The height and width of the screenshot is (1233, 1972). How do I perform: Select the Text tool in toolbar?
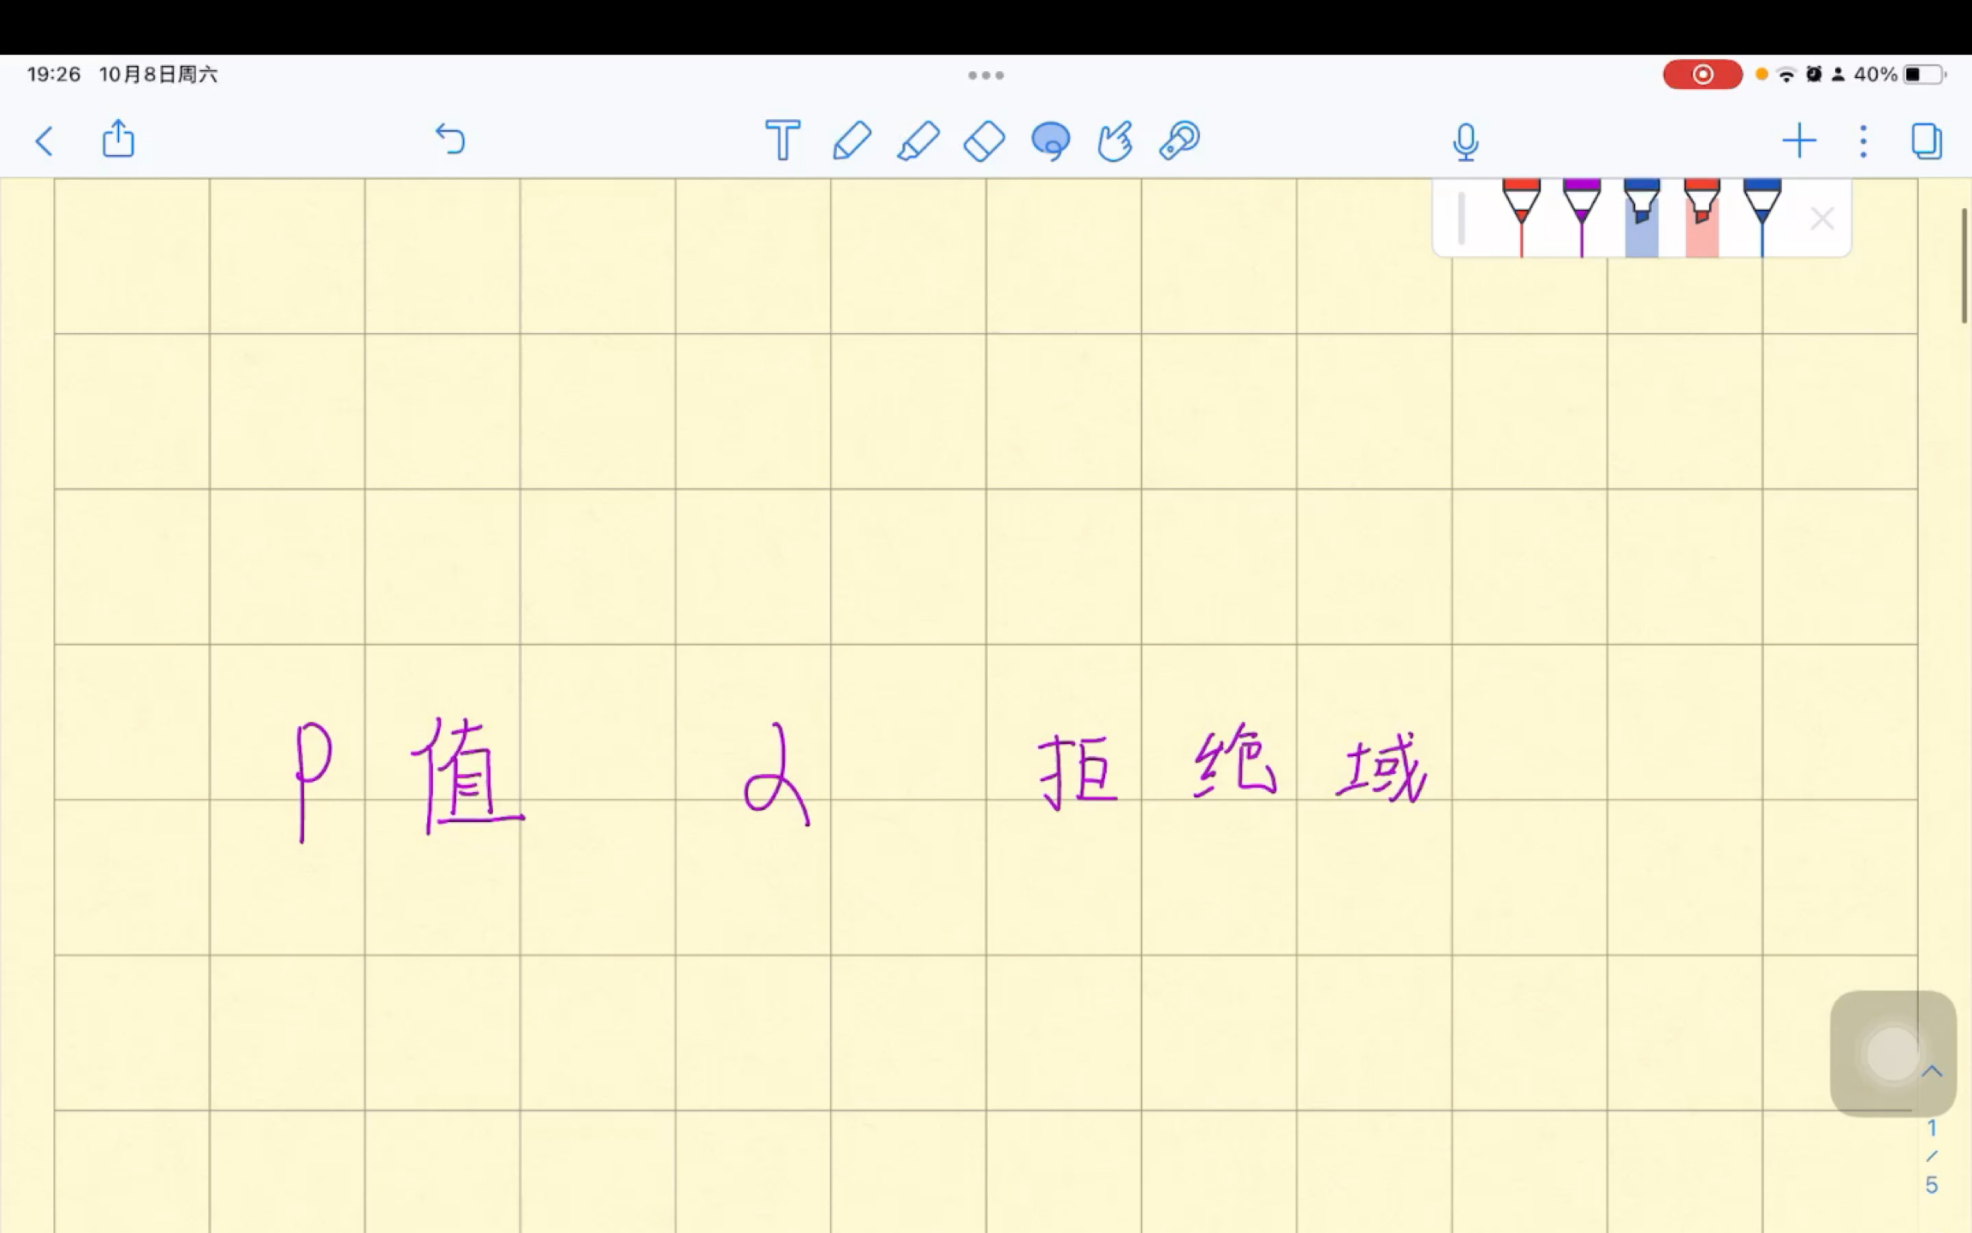(782, 140)
